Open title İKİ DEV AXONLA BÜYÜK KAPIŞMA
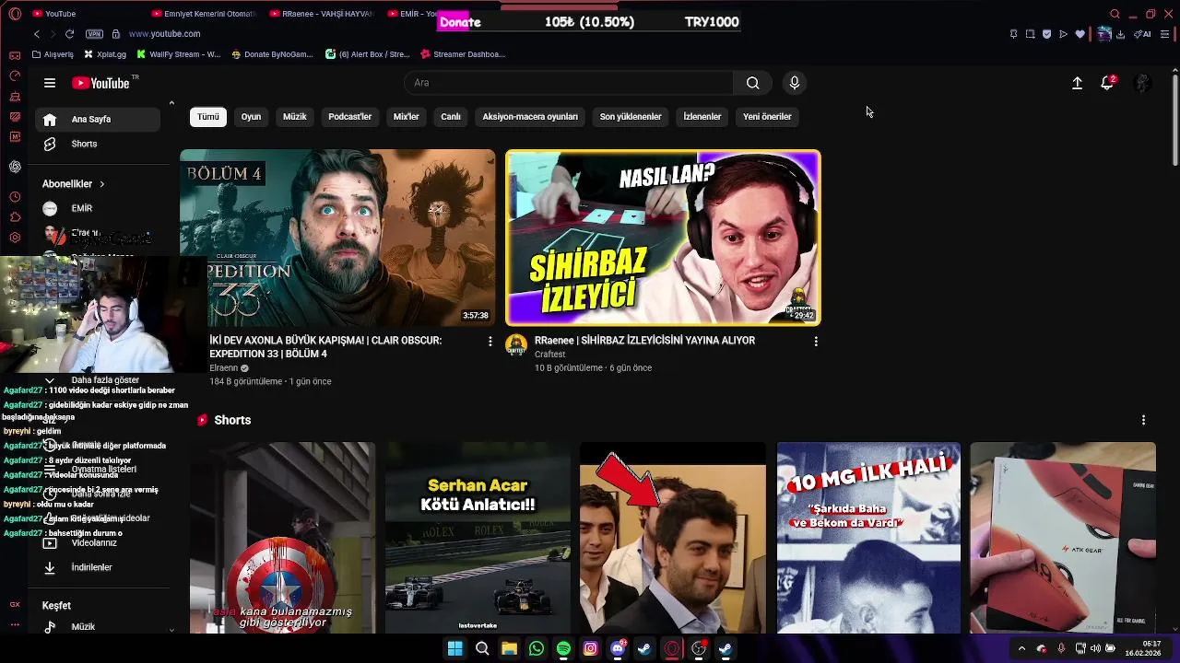Image resolution: width=1180 pixels, height=663 pixels. click(325, 347)
